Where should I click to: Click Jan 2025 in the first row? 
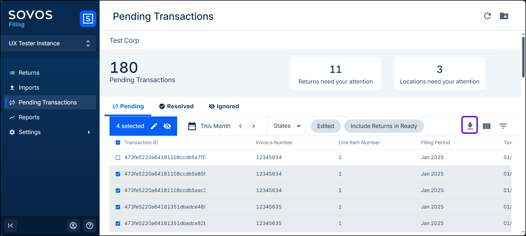432,157
